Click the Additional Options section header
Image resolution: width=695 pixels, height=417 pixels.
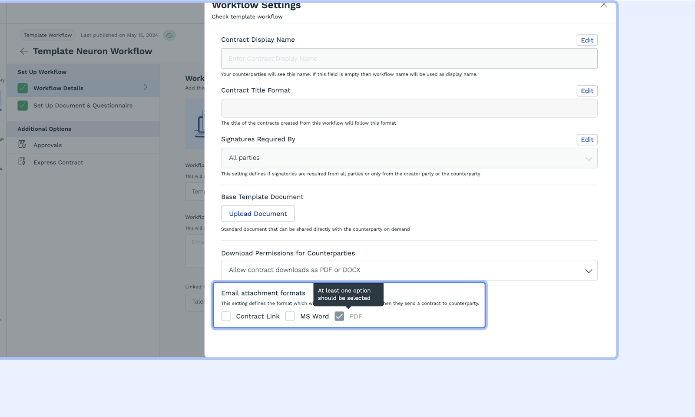(x=44, y=129)
